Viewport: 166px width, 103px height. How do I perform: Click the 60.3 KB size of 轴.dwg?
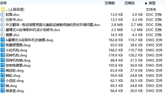tap(117, 86)
